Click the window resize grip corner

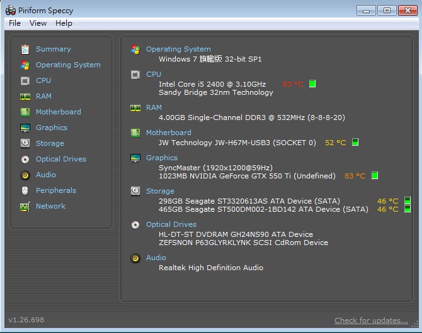pos(414,324)
